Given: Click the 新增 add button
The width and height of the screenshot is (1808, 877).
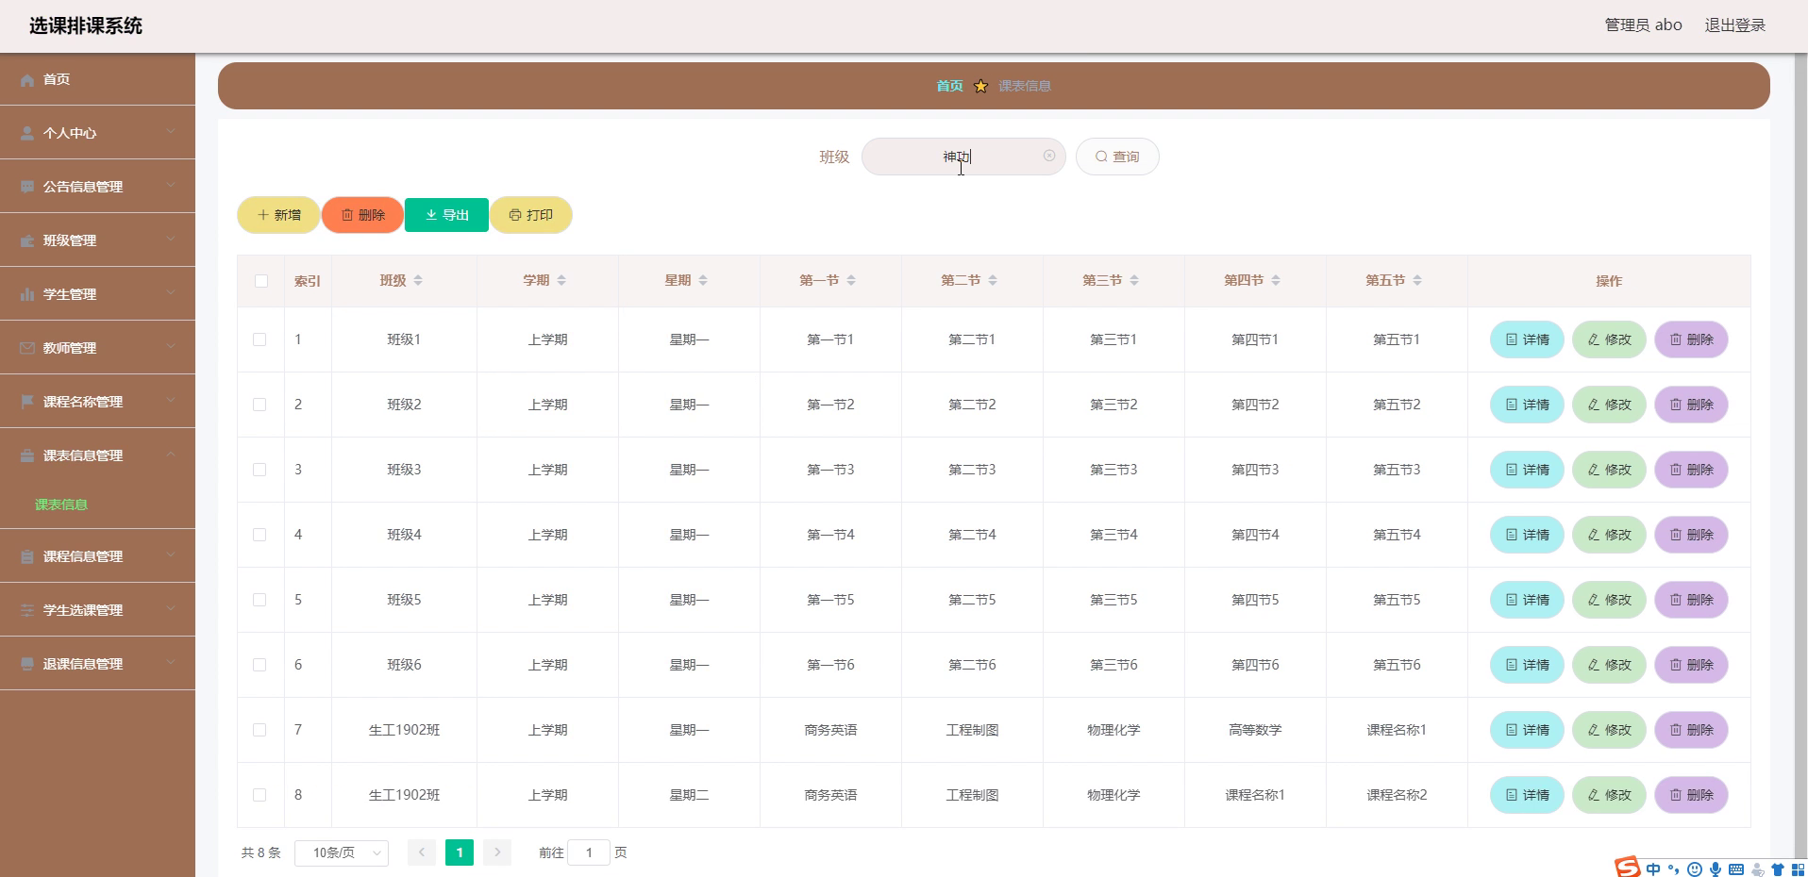Looking at the screenshot, I should click(x=278, y=215).
